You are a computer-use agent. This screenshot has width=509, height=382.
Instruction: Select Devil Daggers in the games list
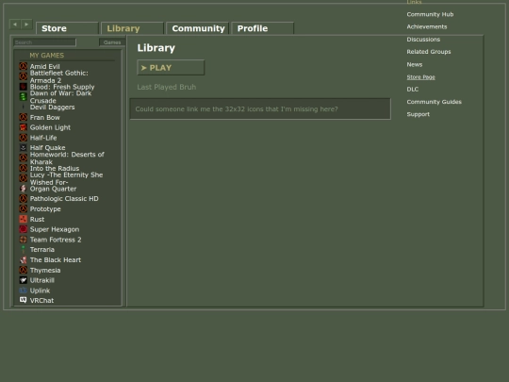(52, 108)
